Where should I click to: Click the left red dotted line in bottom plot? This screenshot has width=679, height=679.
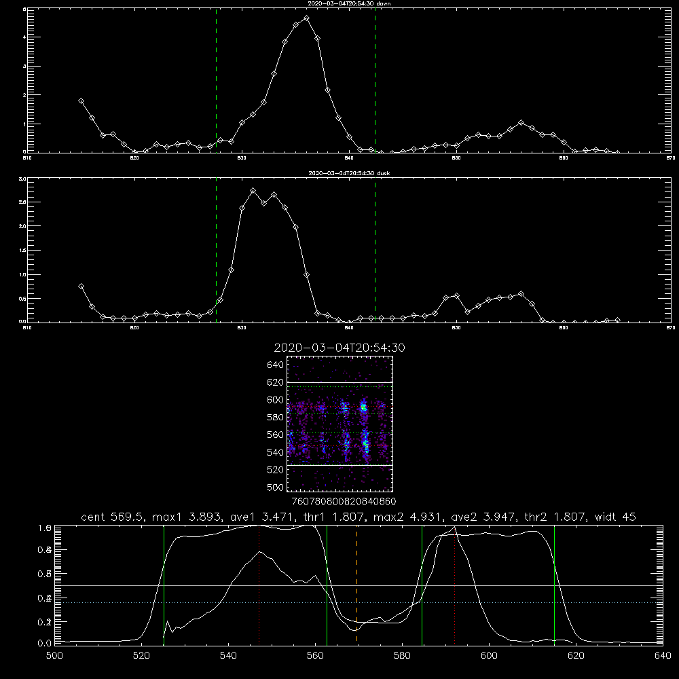click(259, 585)
